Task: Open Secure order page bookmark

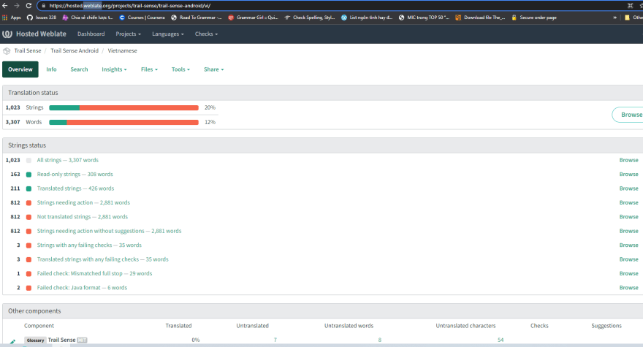Action: 534,18
